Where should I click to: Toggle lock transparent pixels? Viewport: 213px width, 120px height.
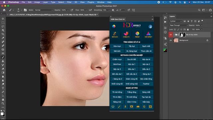[175, 30]
